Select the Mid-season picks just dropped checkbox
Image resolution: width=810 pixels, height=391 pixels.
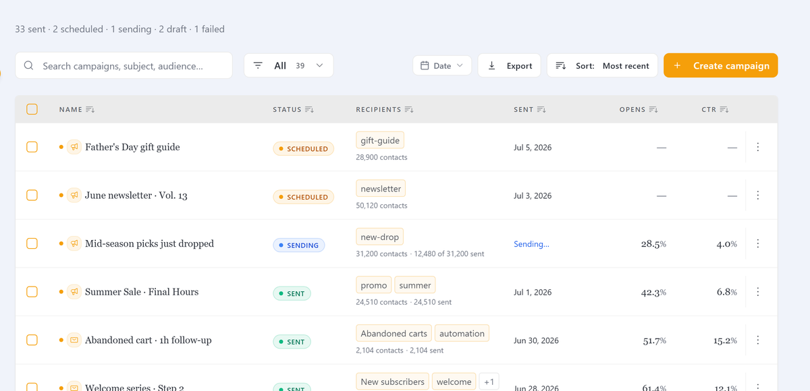pyautogui.click(x=32, y=244)
